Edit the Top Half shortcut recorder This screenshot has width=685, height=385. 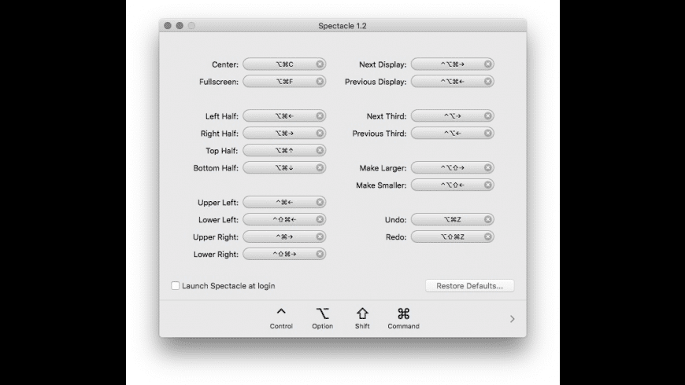(284, 150)
